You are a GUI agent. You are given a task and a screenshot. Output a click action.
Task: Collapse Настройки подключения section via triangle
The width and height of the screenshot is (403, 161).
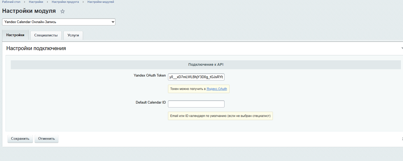coord(402,49)
